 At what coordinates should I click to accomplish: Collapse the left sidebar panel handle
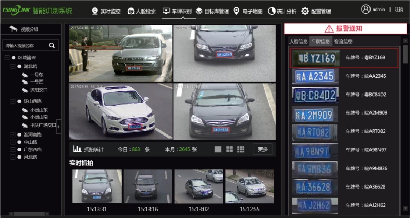point(58,126)
